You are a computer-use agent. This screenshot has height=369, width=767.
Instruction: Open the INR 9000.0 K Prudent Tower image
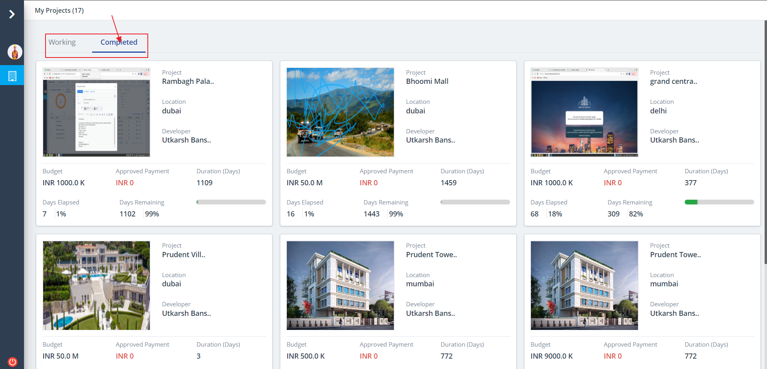[x=584, y=285]
